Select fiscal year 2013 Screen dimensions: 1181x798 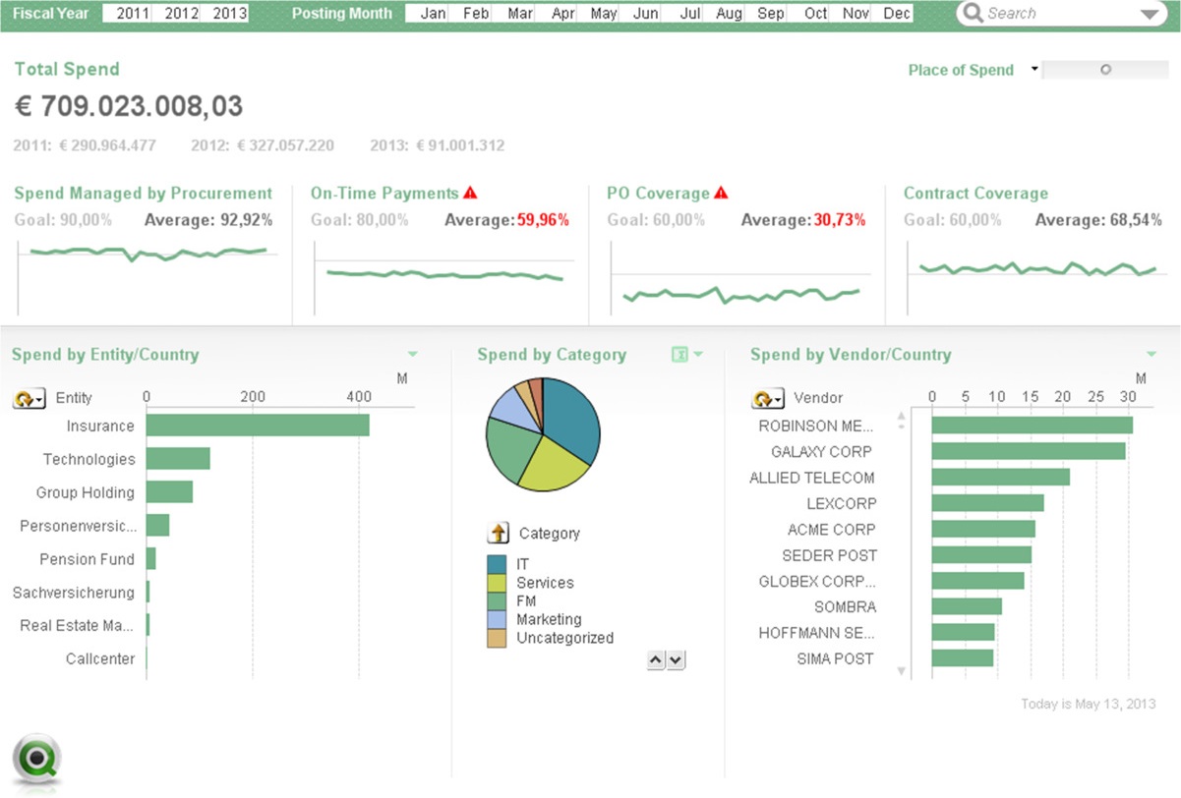(x=229, y=14)
